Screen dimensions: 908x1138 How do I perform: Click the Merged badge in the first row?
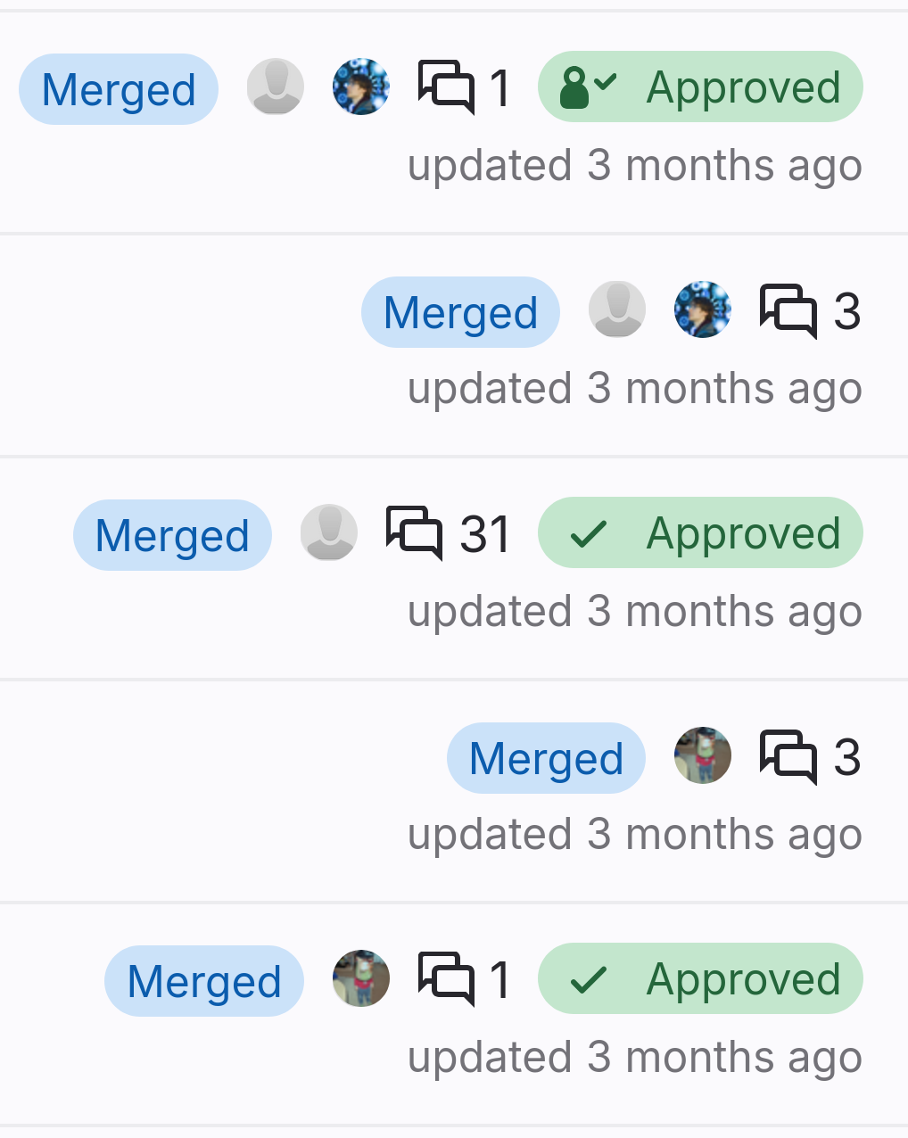(119, 89)
